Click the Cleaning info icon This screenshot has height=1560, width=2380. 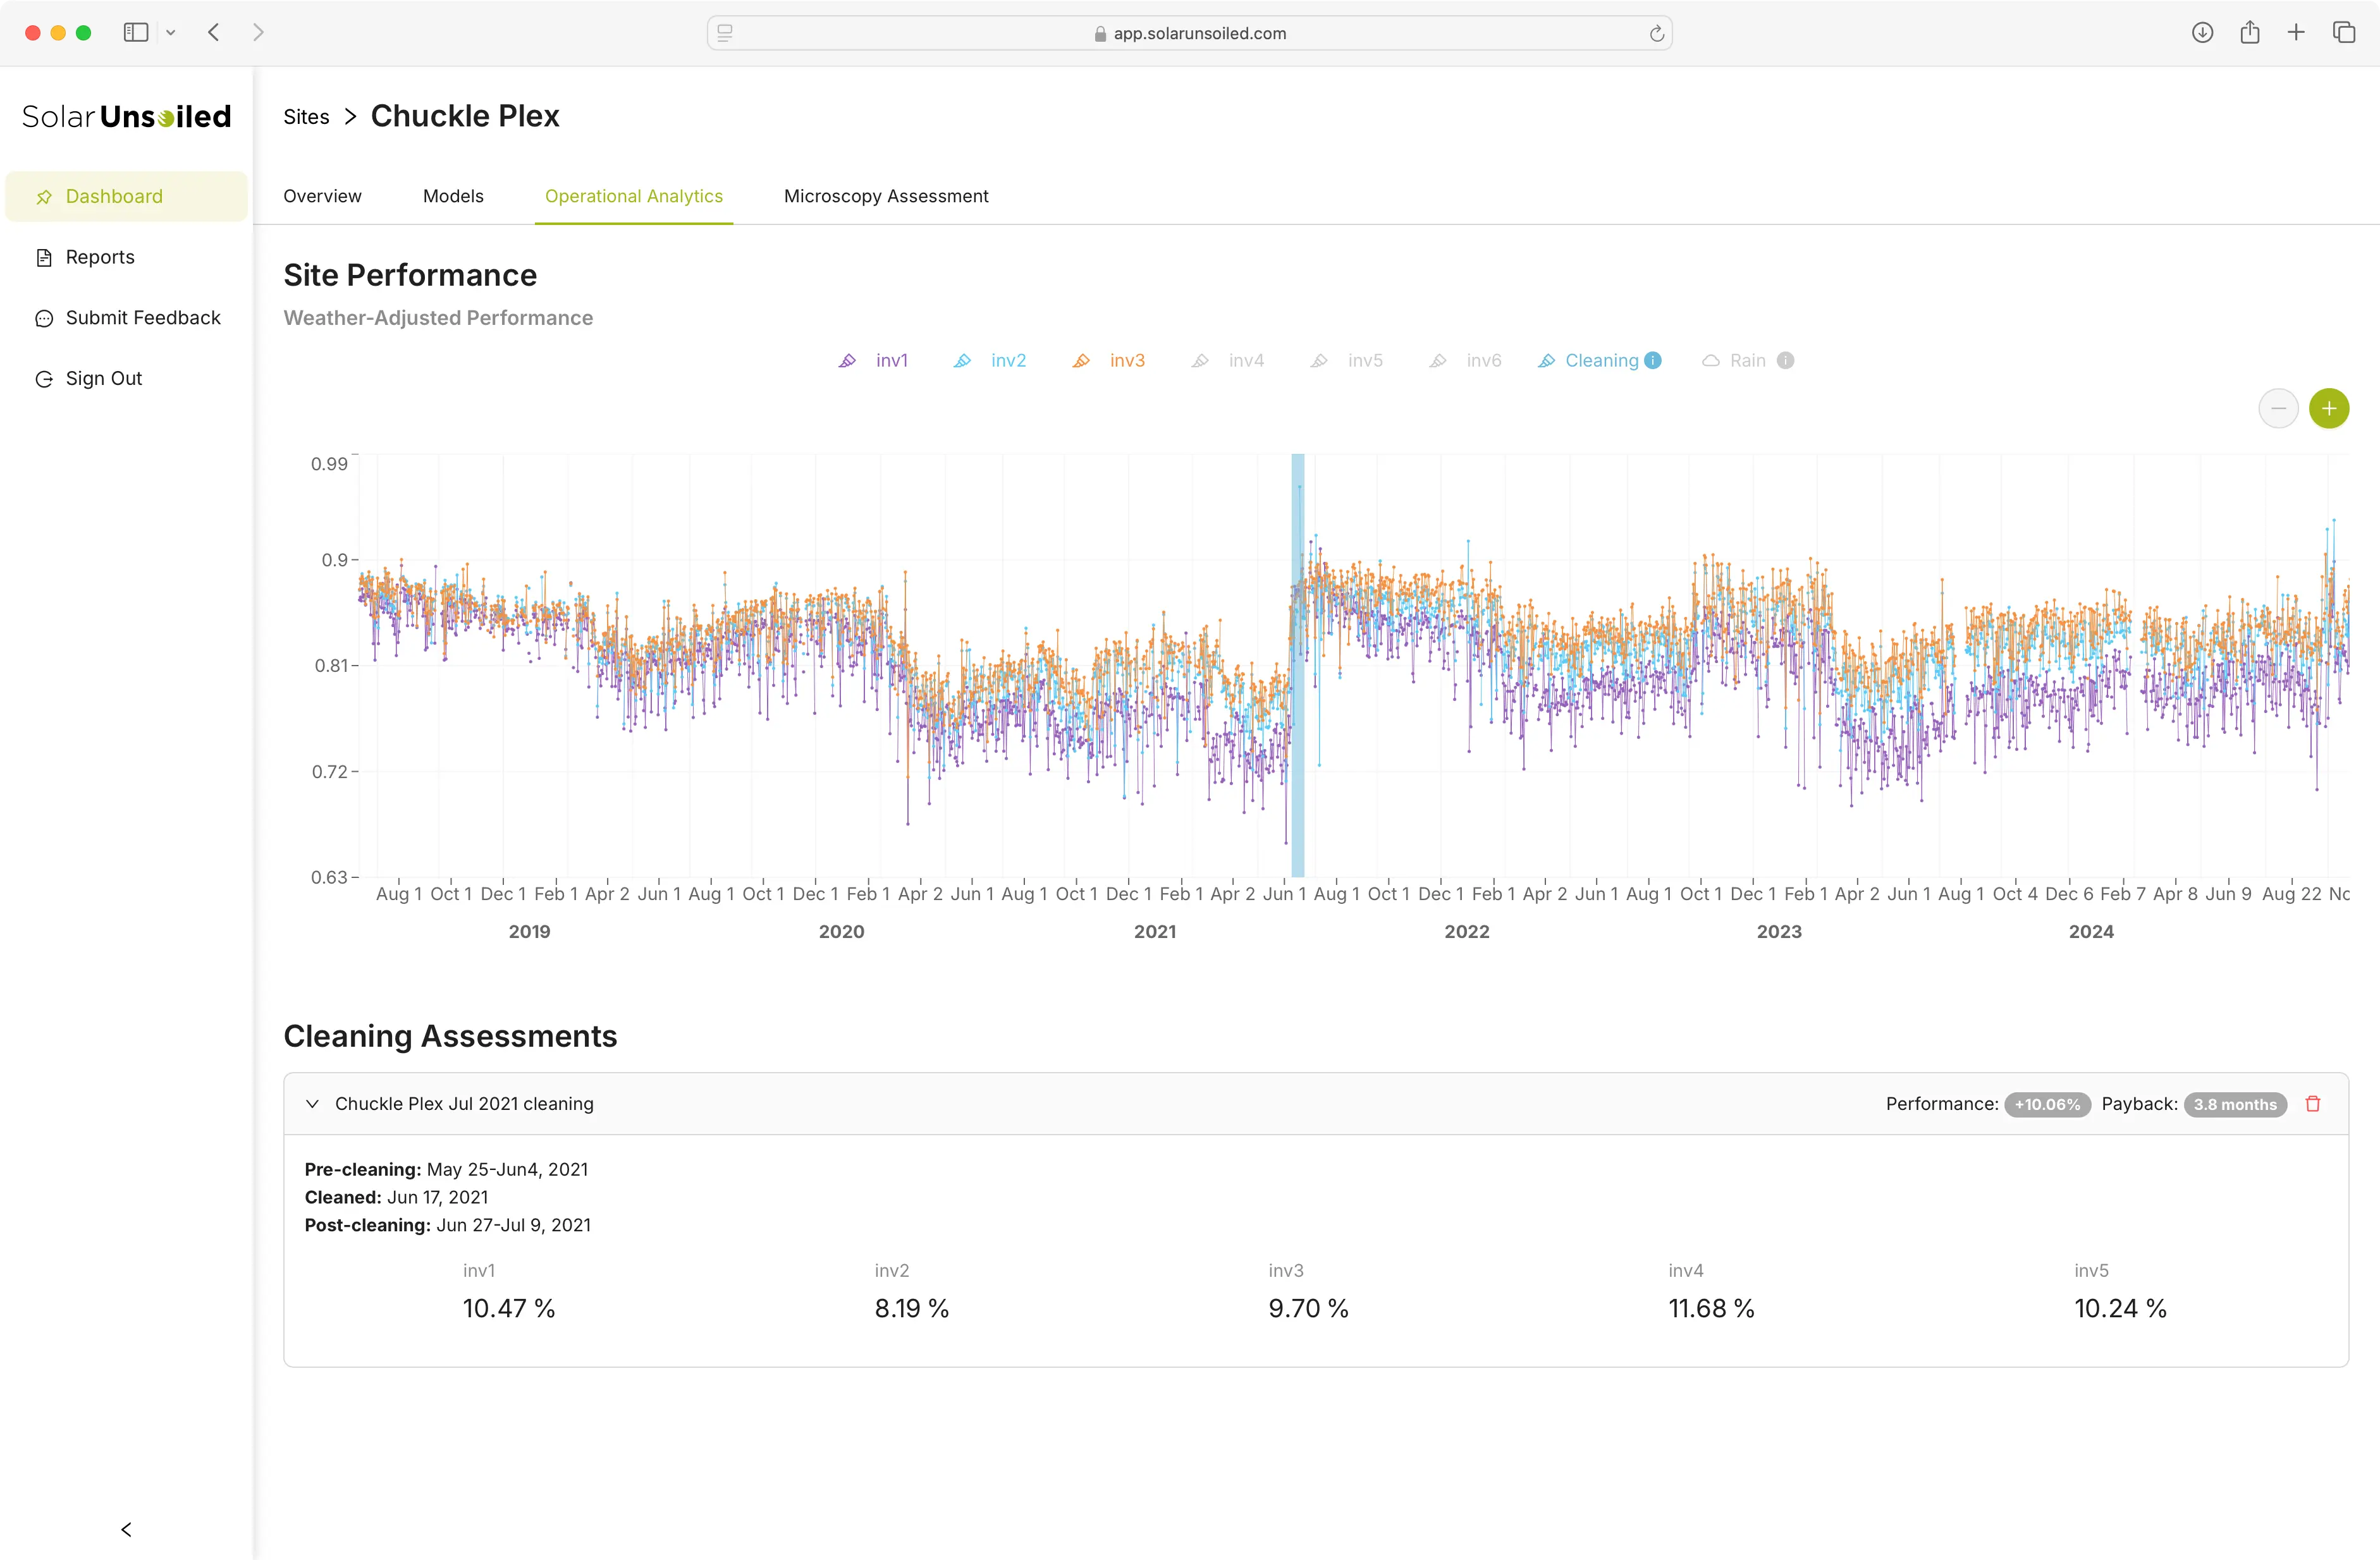point(1653,361)
